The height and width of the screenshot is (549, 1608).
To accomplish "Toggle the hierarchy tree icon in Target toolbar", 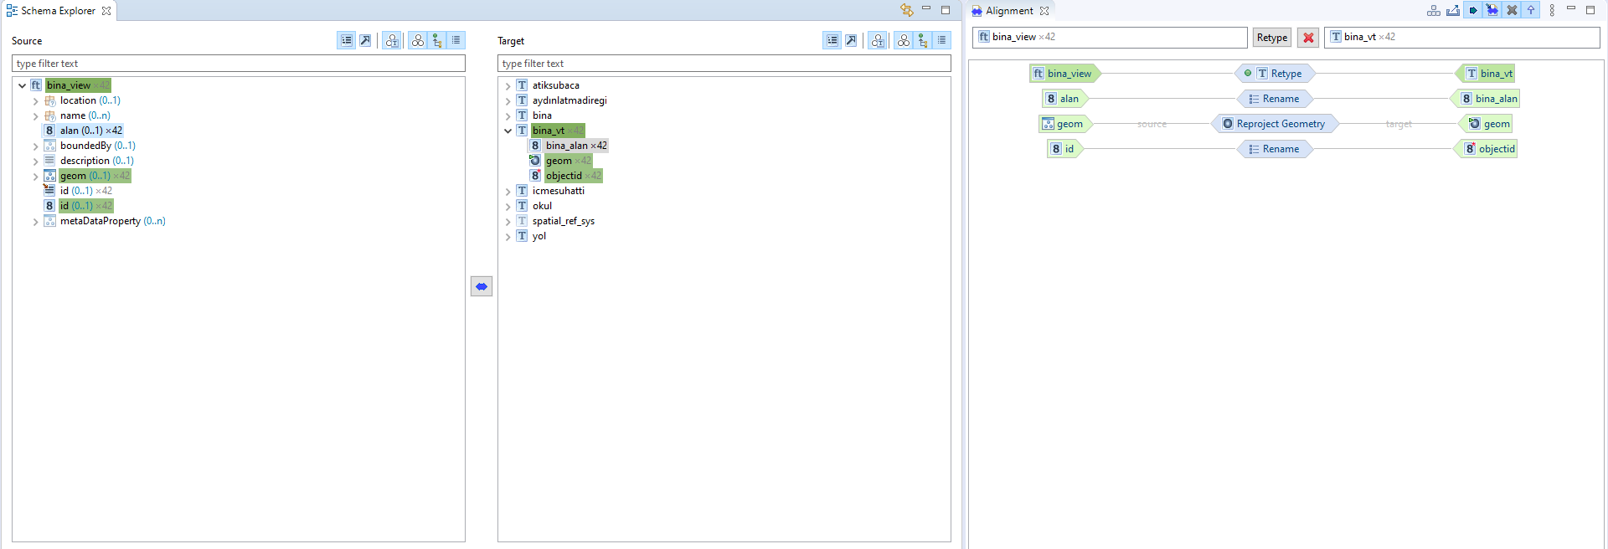I will pyautogui.click(x=922, y=40).
